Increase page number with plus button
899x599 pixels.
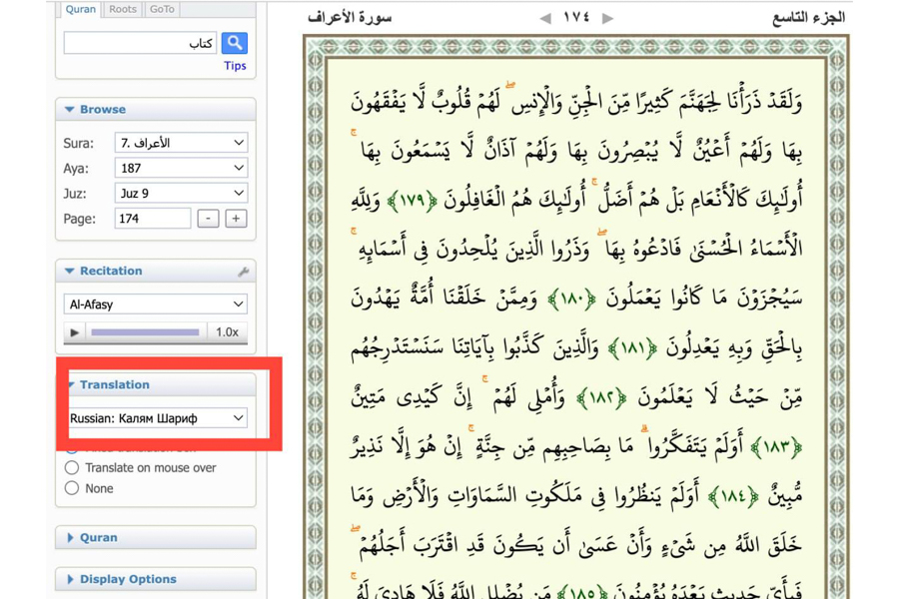[236, 219]
